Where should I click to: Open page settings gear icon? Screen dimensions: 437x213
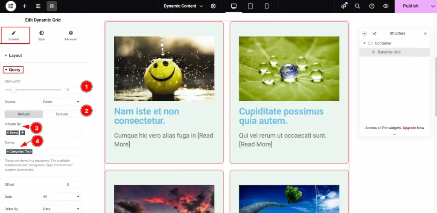pyautogui.click(x=213, y=6)
